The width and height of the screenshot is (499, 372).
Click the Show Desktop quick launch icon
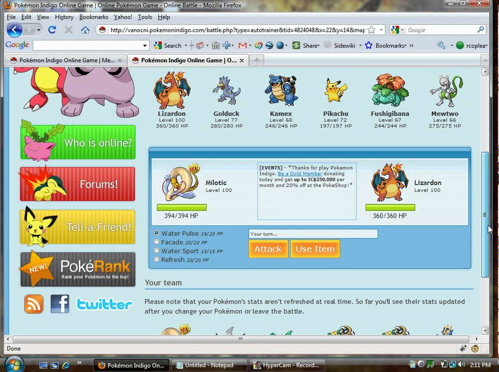(43, 365)
